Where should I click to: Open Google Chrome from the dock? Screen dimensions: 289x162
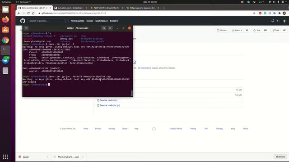click(5, 40)
